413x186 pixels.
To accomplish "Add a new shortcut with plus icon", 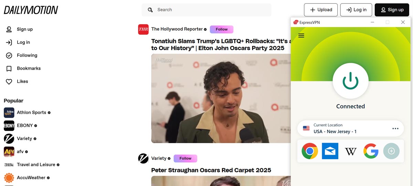I will coord(391,151).
